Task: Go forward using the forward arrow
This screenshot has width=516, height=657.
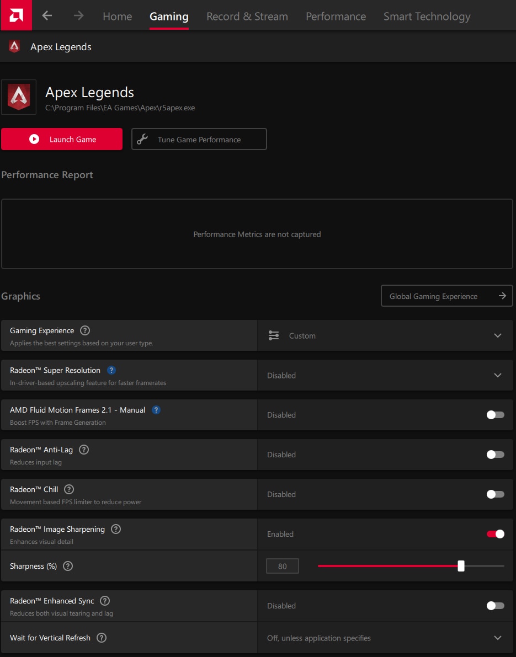Action: (78, 16)
